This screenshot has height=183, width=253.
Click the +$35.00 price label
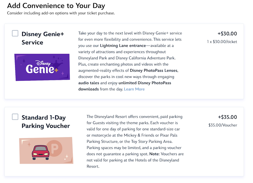point(227,117)
